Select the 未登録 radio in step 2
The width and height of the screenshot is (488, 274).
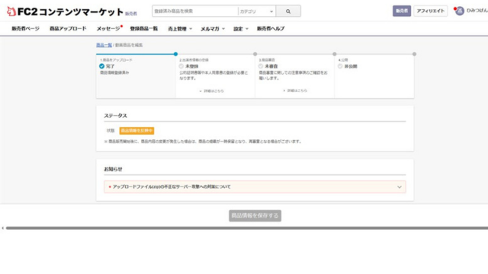coord(181,66)
